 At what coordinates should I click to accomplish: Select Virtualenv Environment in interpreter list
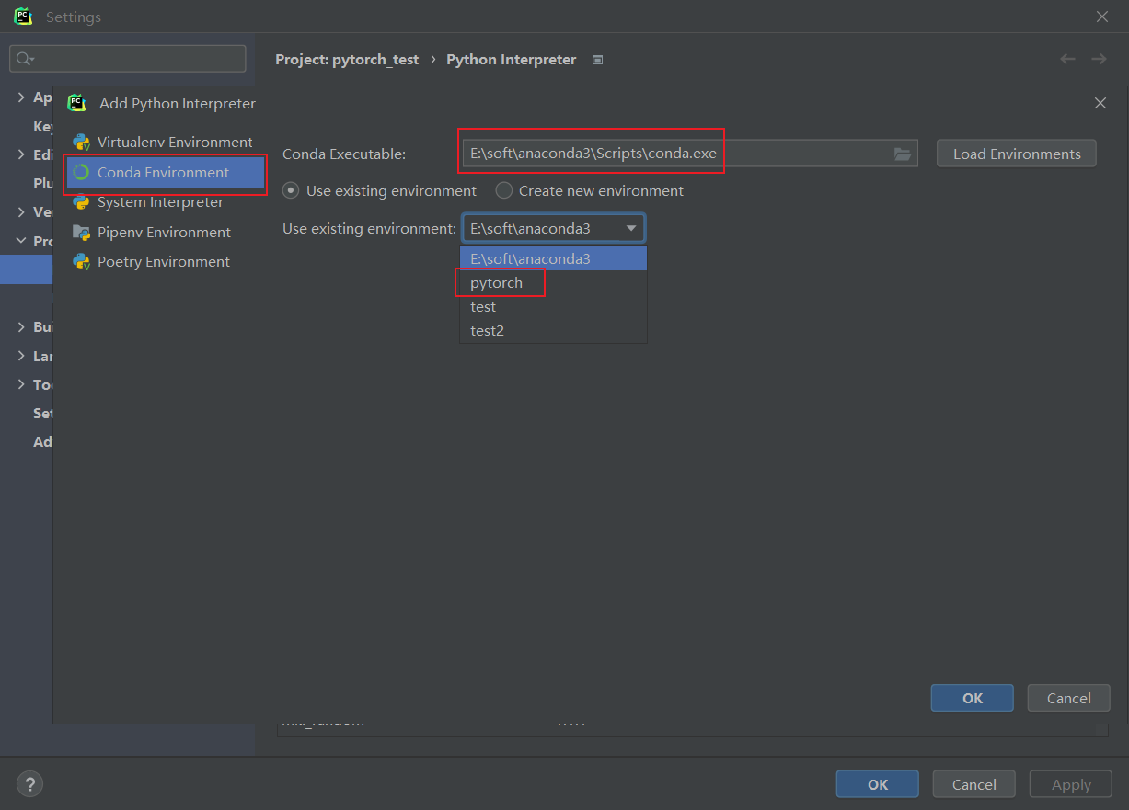[x=166, y=143]
